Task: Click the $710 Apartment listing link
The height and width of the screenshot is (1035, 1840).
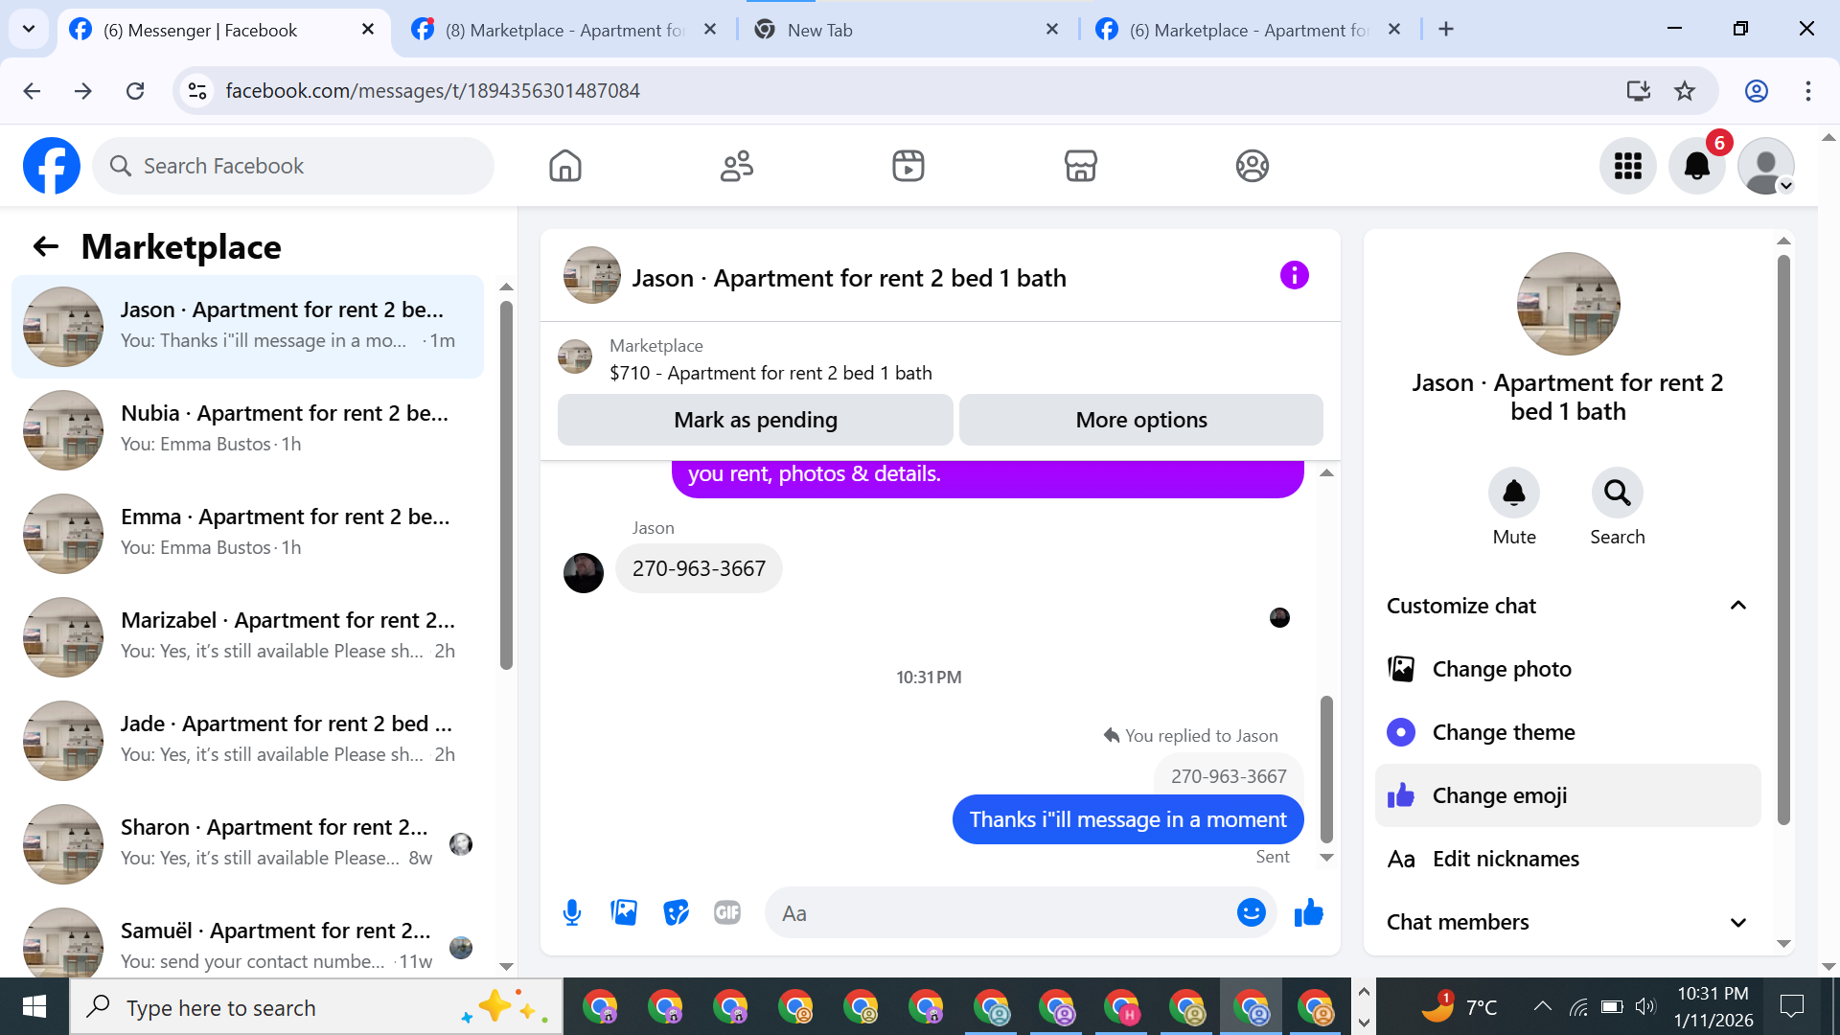Action: click(770, 373)
